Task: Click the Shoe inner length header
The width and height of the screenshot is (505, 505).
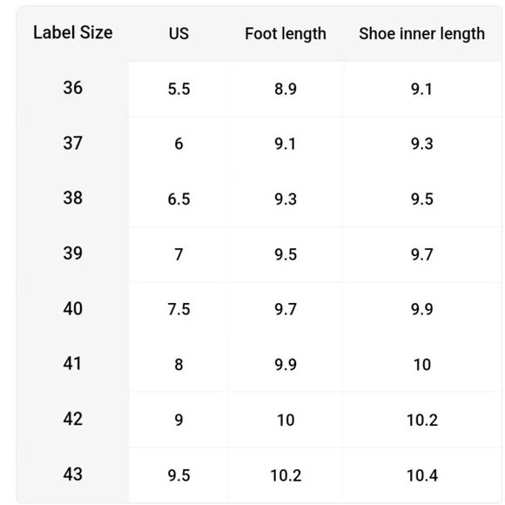Action: pyautogui.click(x=422, y=34)
